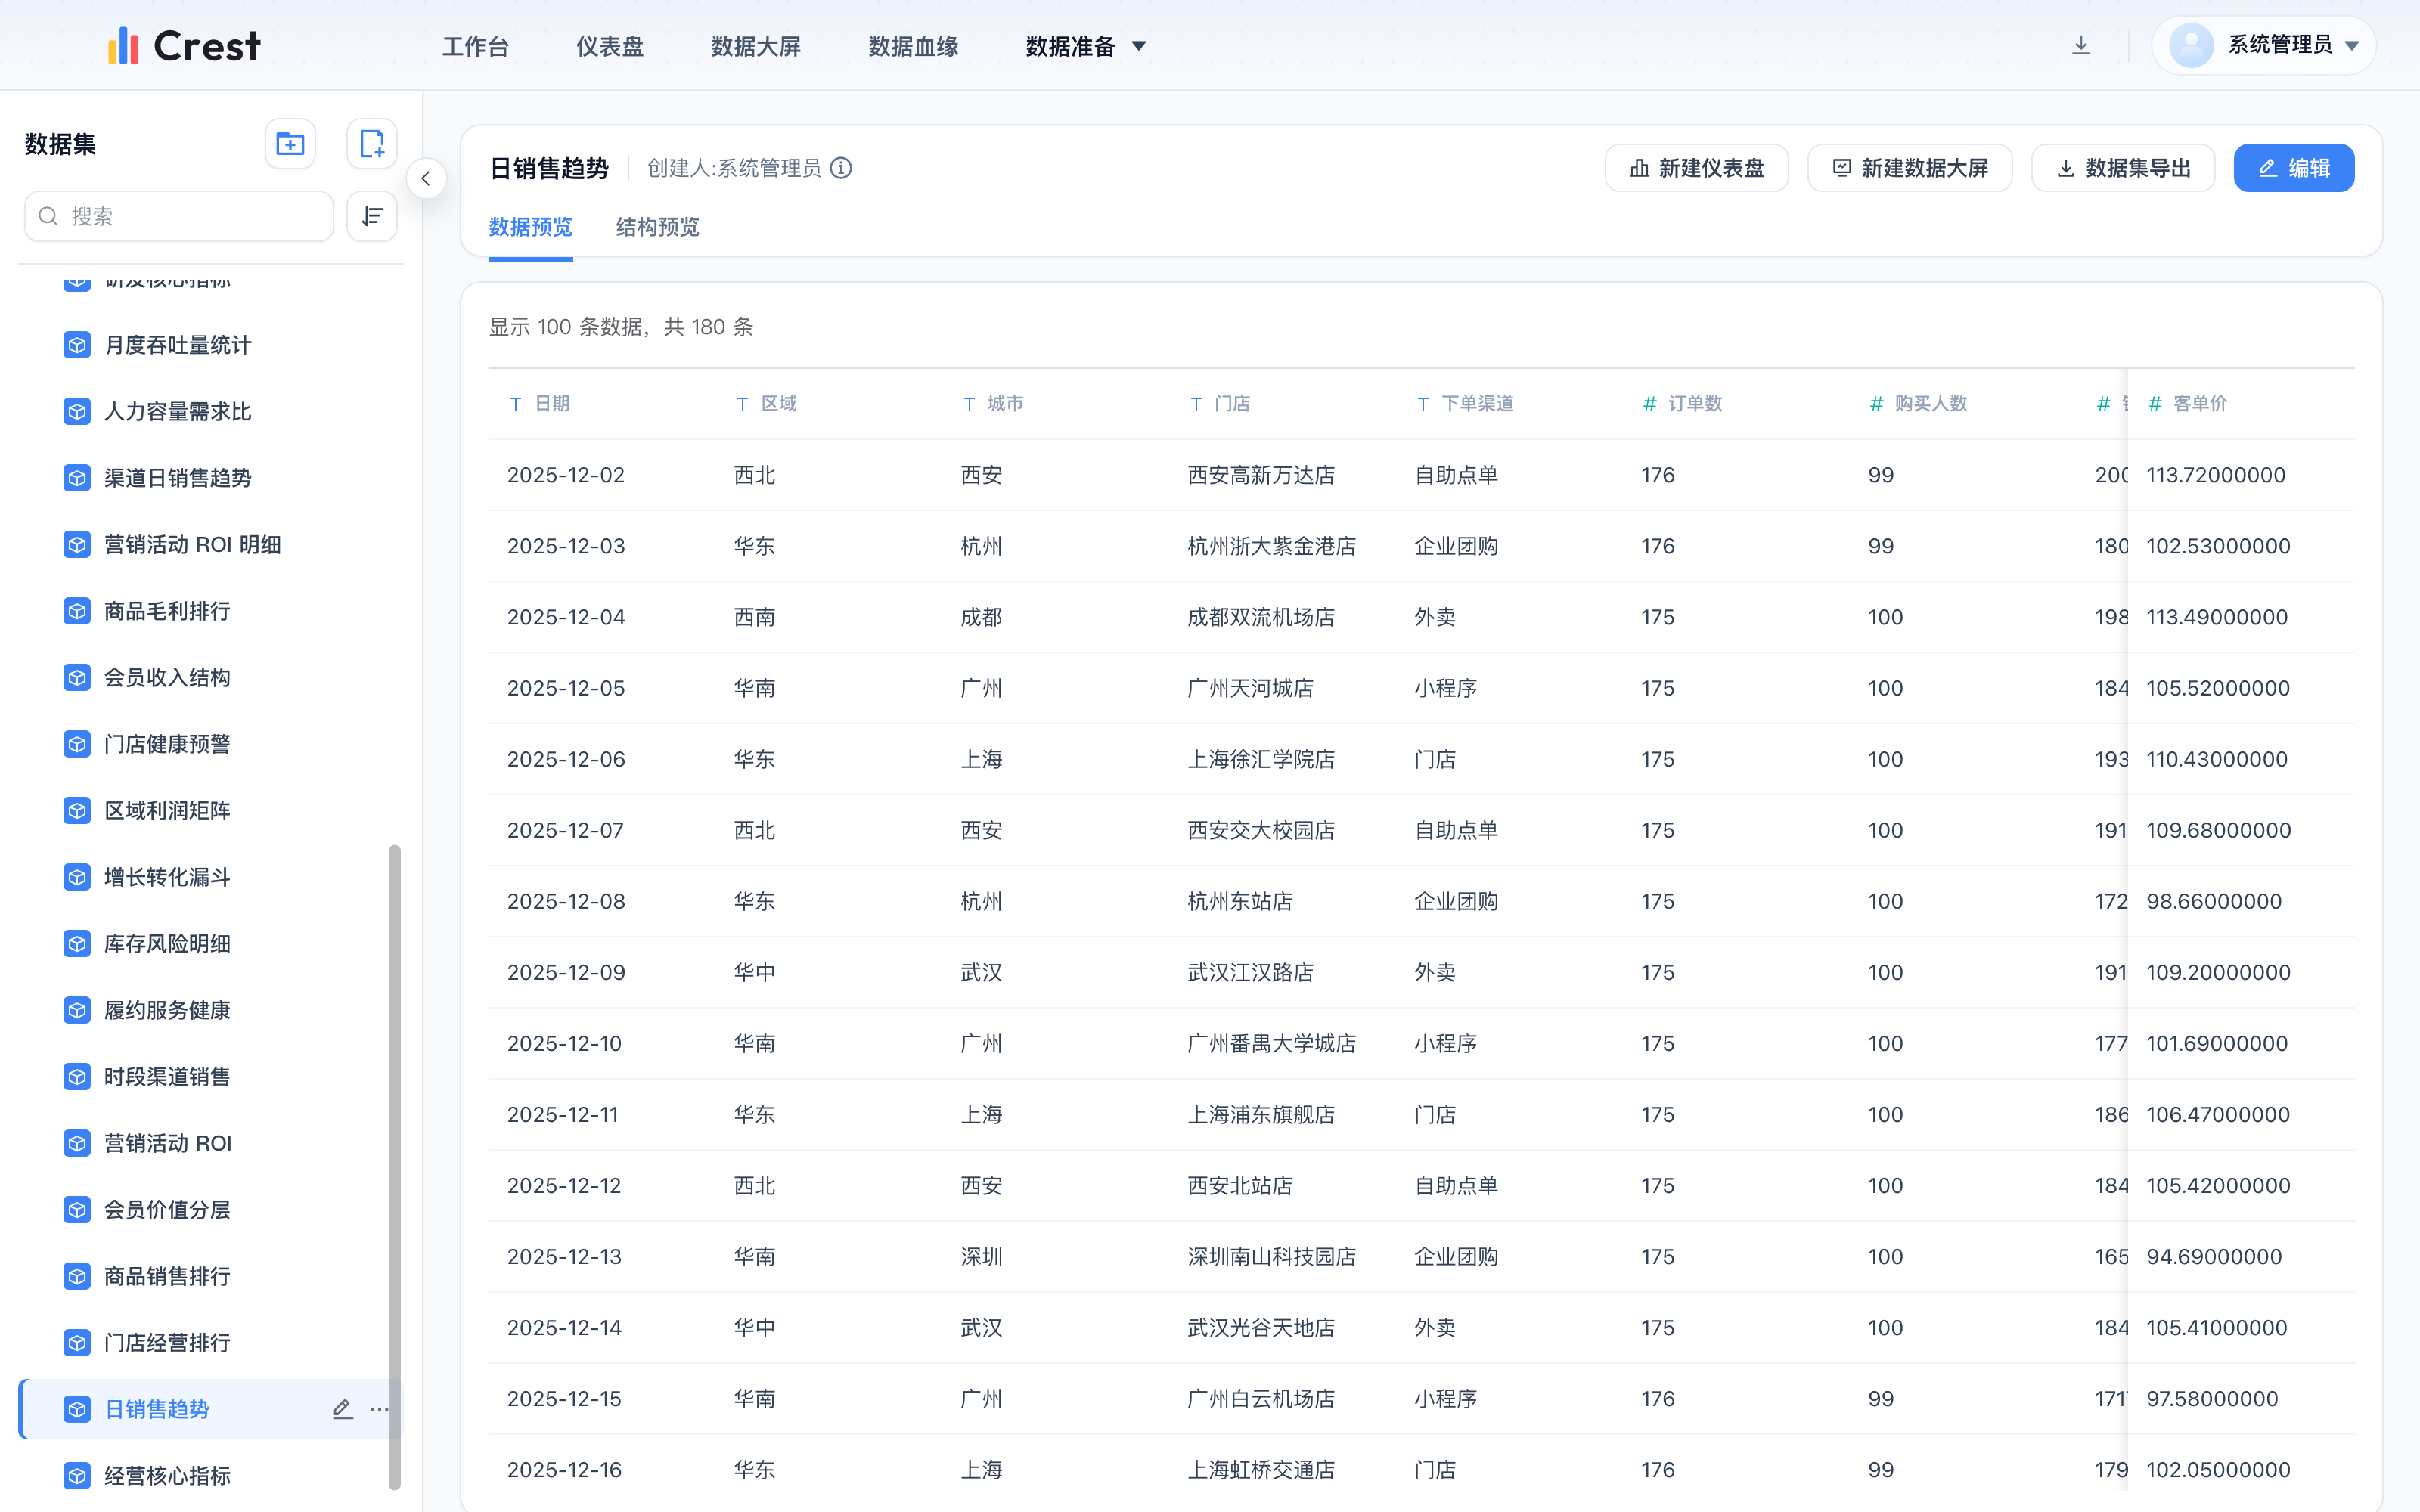2420x1512 pixels.
Task: Click the 门店经营排行 dataset icon
Action: (x=77, y=1342)
